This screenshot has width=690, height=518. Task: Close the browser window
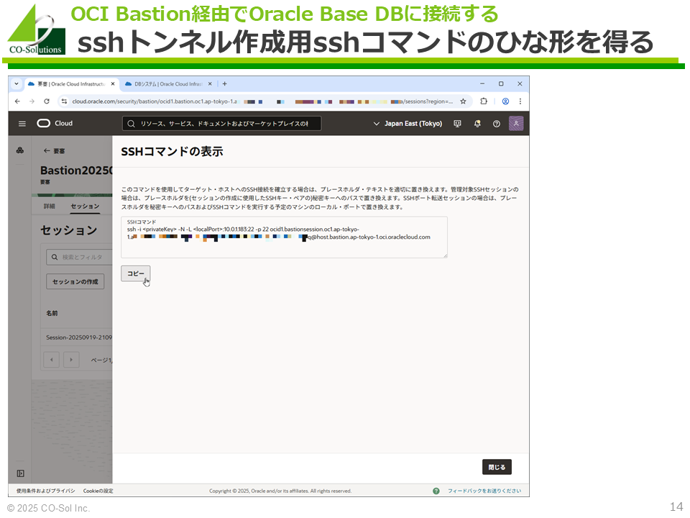point(520,83)
